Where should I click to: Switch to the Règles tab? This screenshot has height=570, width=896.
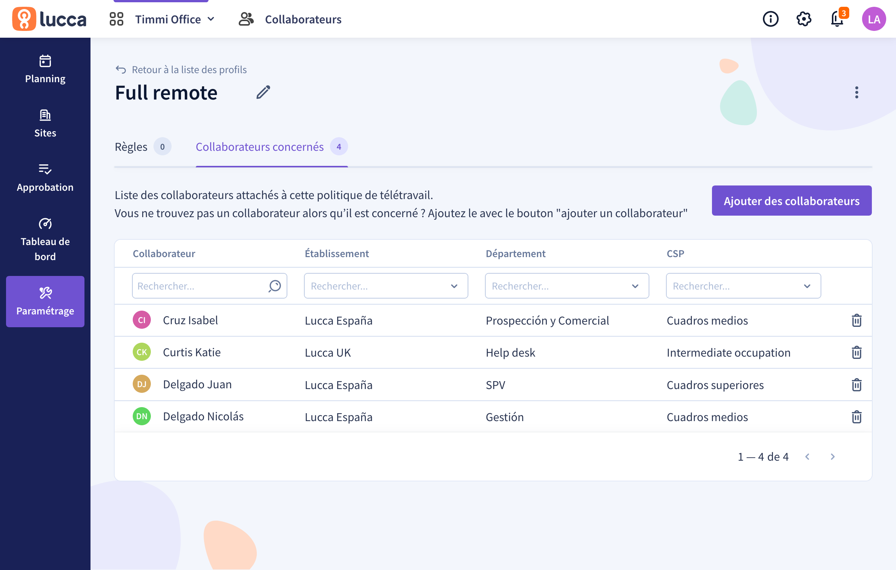pos(143,147)
